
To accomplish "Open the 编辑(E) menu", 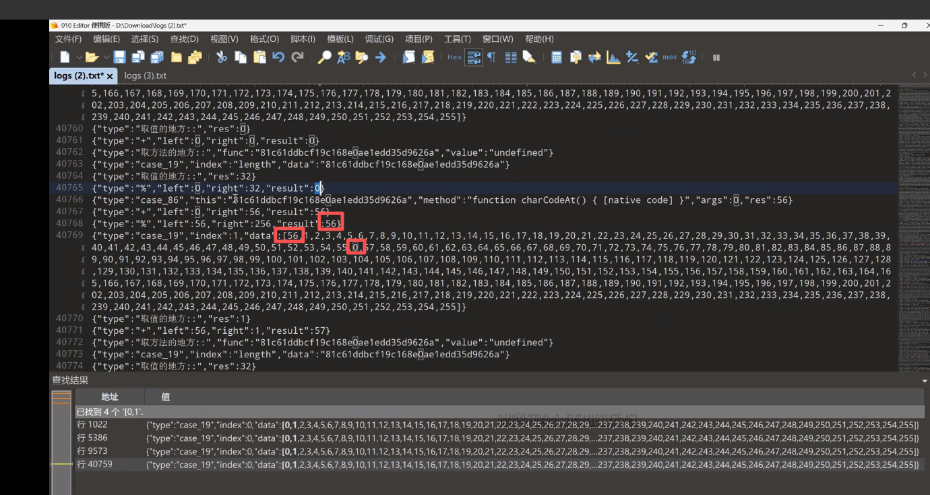I will coord(106,39).
